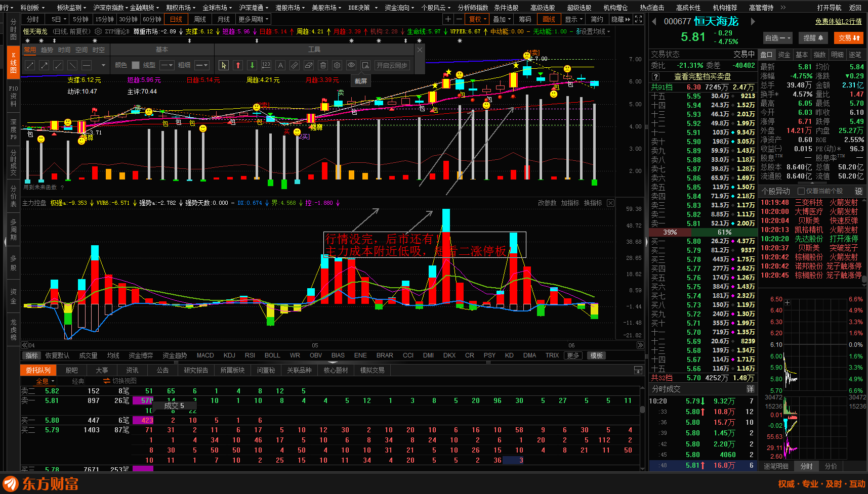
Task: Close the indicator sub-panel
Action: 610,203
